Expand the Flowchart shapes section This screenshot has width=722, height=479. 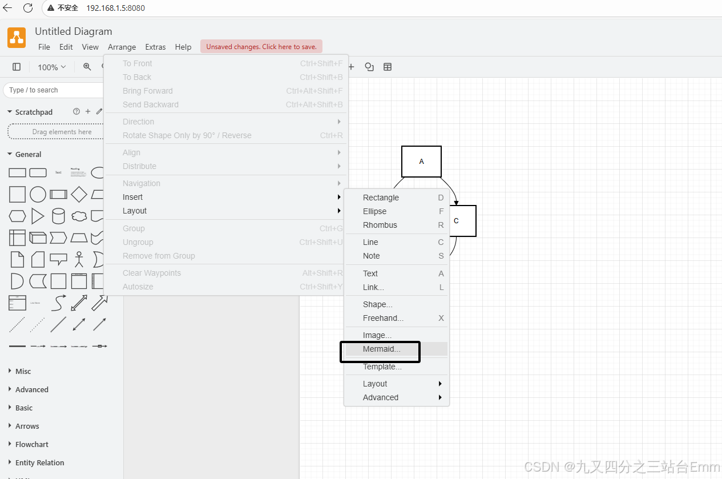click(x=29, y=444)
